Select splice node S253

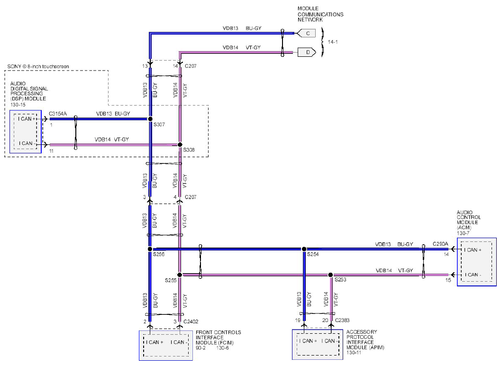(x=331, y=275)
